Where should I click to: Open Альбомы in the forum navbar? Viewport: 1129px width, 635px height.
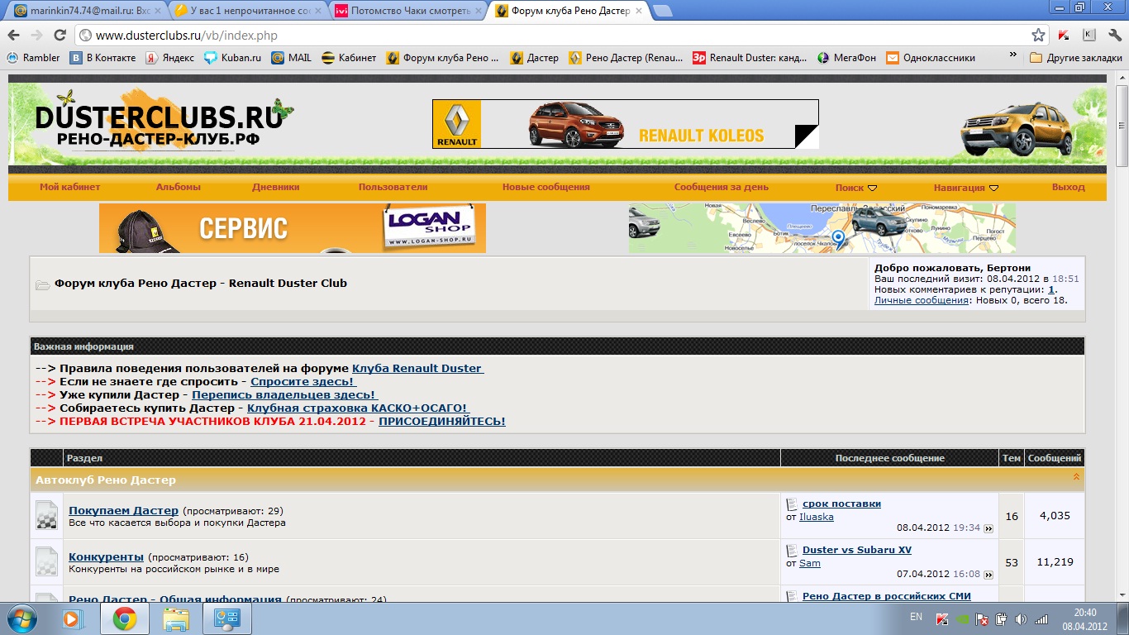[x=179, y=187]
